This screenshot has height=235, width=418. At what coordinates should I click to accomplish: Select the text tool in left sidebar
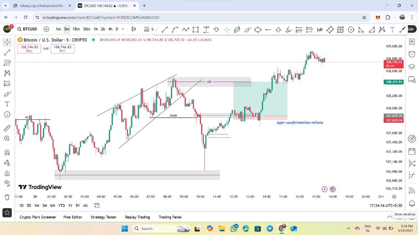[x=7, y=104]
